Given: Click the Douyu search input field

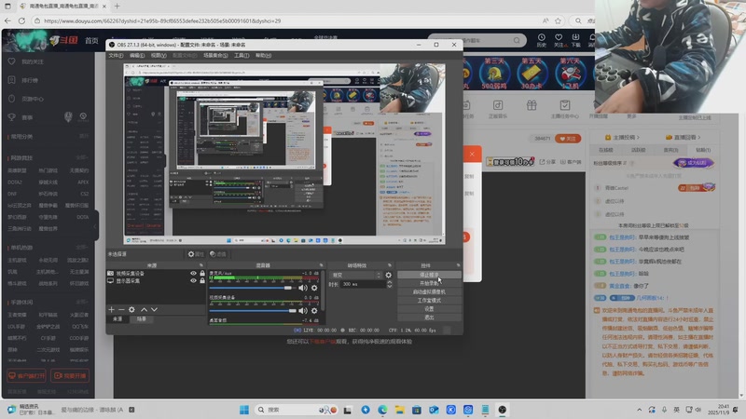Looking at the screenshot, I should (476, 40).
